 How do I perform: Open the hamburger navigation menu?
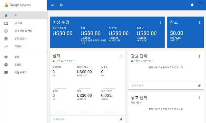[52, 5]
